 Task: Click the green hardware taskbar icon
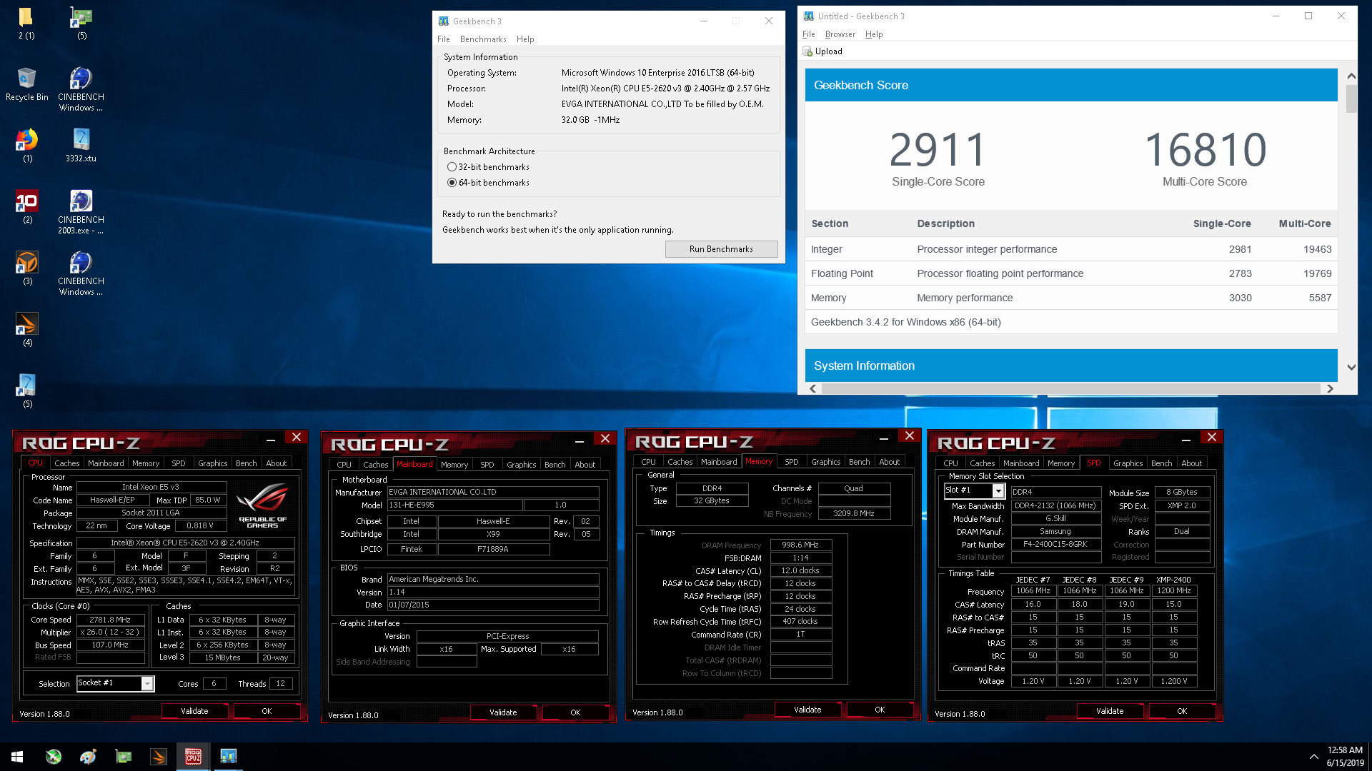pos(124,757)
